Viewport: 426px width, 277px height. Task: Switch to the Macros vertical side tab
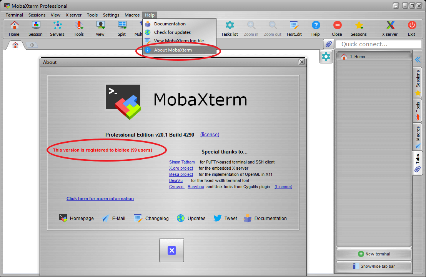[418, 137]
